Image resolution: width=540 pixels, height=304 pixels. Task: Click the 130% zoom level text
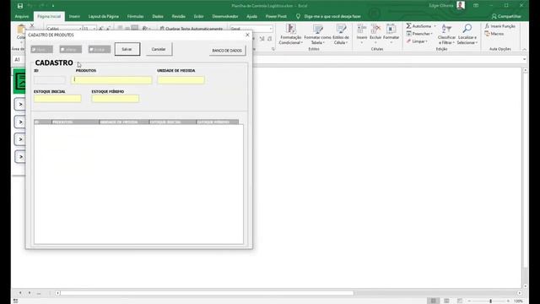518,301
